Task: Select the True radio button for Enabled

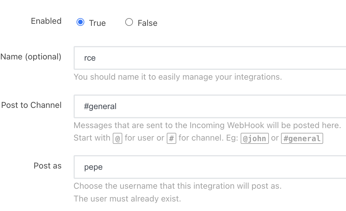Action: (80, 23)
